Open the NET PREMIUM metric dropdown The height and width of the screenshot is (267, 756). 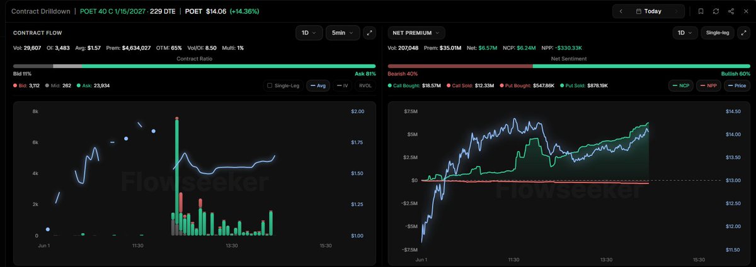[416, 33]
